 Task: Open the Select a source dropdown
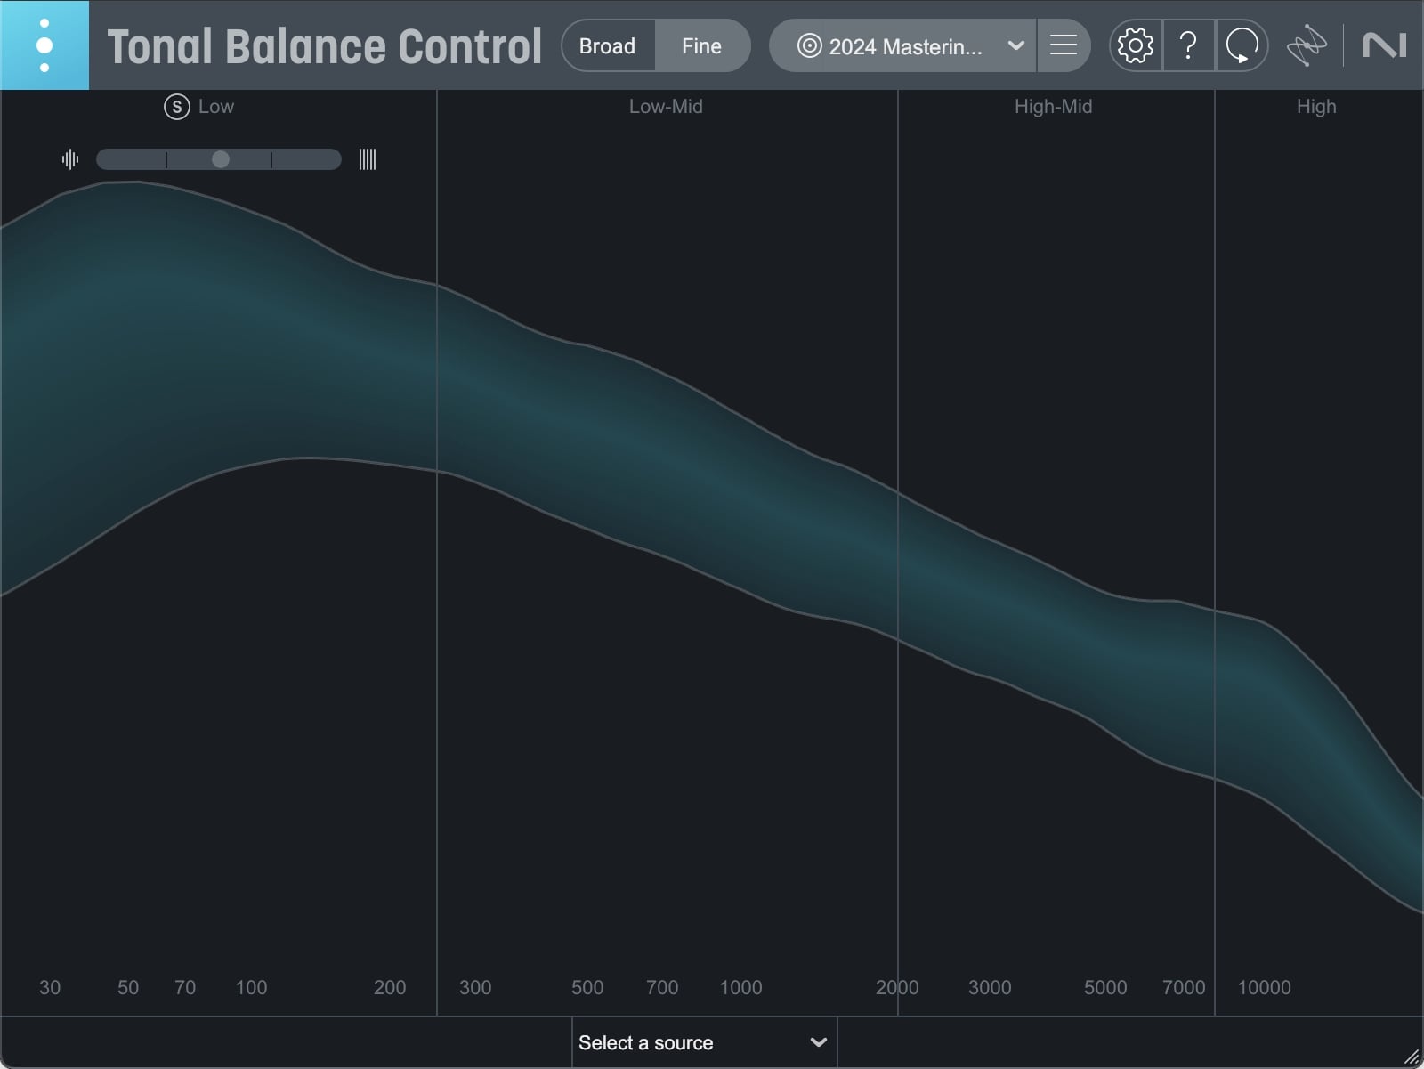point(704,1042)
